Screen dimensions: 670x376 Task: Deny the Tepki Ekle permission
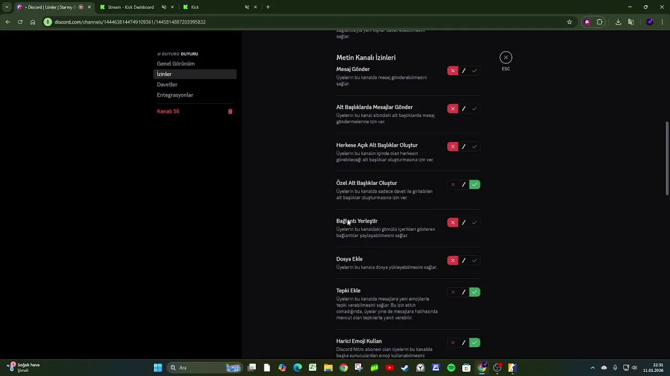pyautogui.click(x=453, y=292)
